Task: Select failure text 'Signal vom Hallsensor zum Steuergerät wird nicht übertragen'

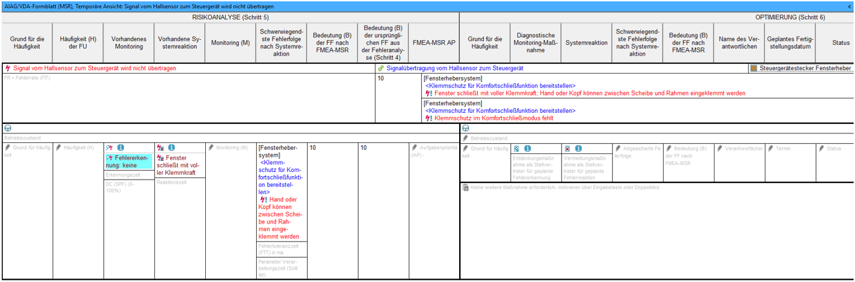Action: (94, 69)
